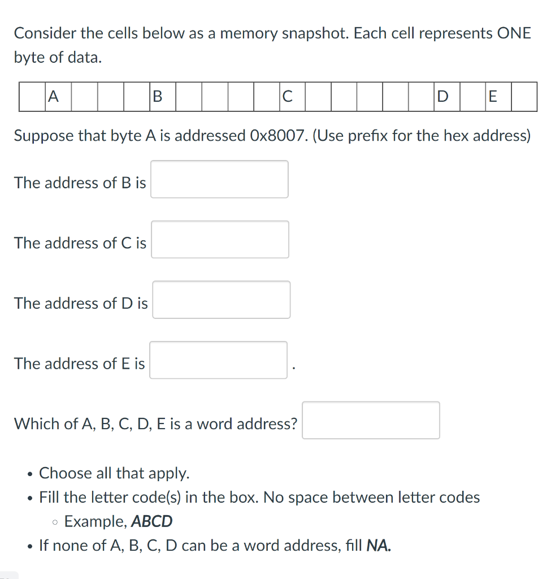Click the Choose all that apply bullet
The image size is (547, 579).
[x=114, y=473]
